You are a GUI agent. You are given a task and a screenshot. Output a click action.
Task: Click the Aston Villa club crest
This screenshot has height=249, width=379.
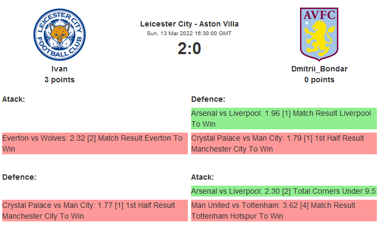pos(319,34)
